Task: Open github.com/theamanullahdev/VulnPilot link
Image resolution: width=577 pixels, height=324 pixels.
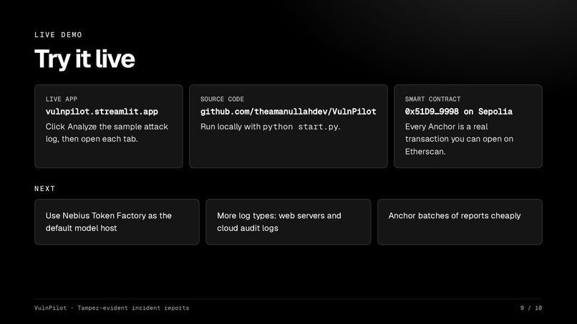Action: click(x=288, y=112)
